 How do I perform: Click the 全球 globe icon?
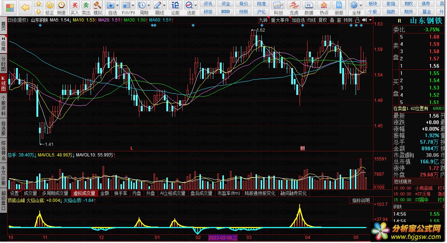354,5
